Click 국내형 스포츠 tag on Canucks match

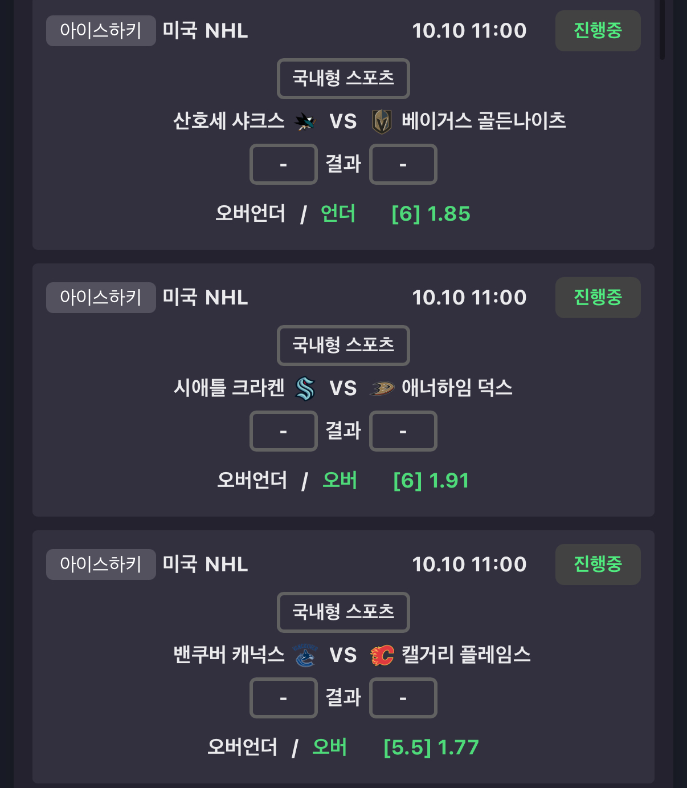[x=343, y=612]
